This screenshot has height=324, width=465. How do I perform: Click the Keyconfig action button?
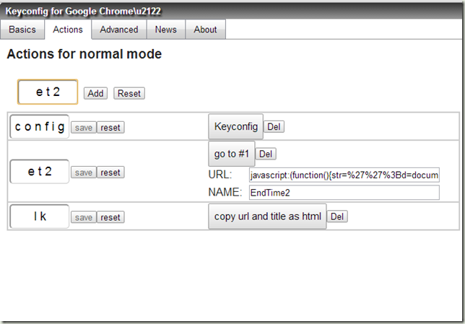[x=236, y=126]
